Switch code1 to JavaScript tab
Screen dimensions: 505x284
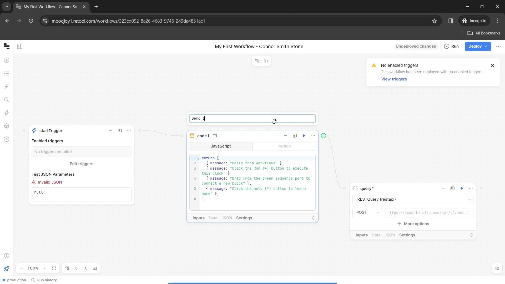pos(221,146)
